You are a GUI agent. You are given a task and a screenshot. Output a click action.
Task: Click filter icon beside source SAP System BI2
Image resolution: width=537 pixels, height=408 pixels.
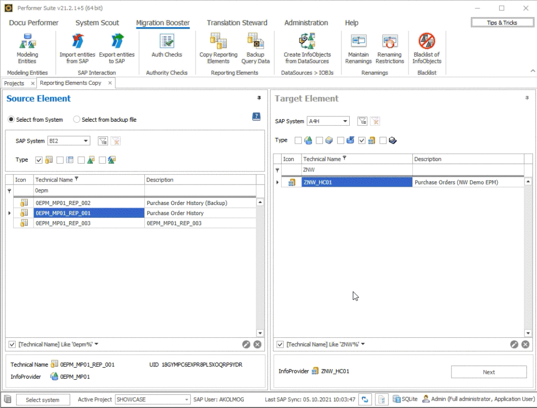(x=103, y=141)
